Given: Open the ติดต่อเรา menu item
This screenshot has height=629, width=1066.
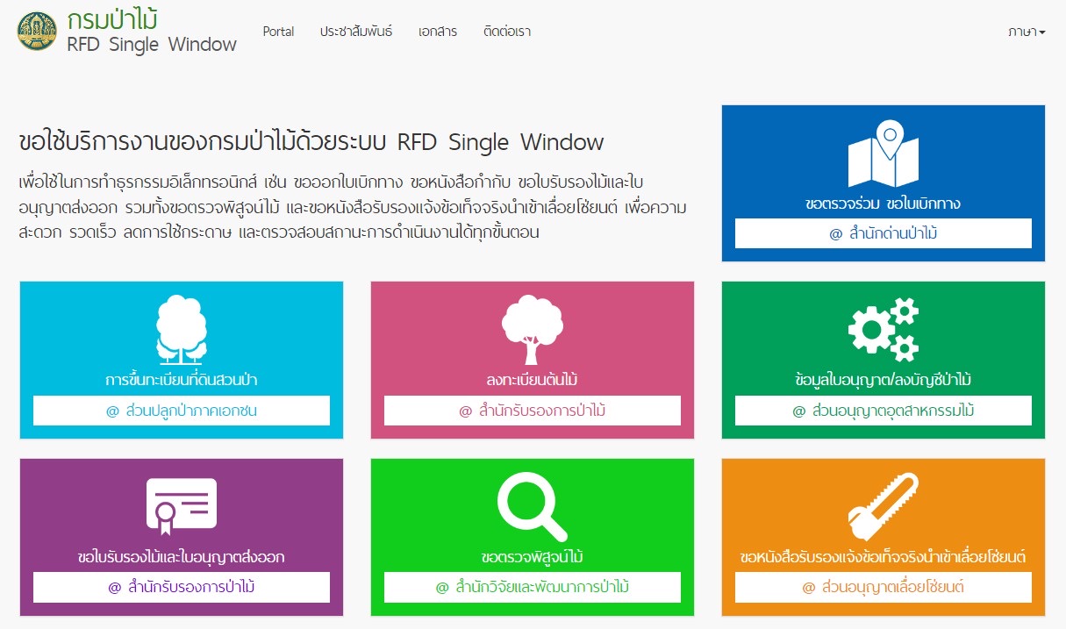Looking at the screenshot, I should (507, 32).
